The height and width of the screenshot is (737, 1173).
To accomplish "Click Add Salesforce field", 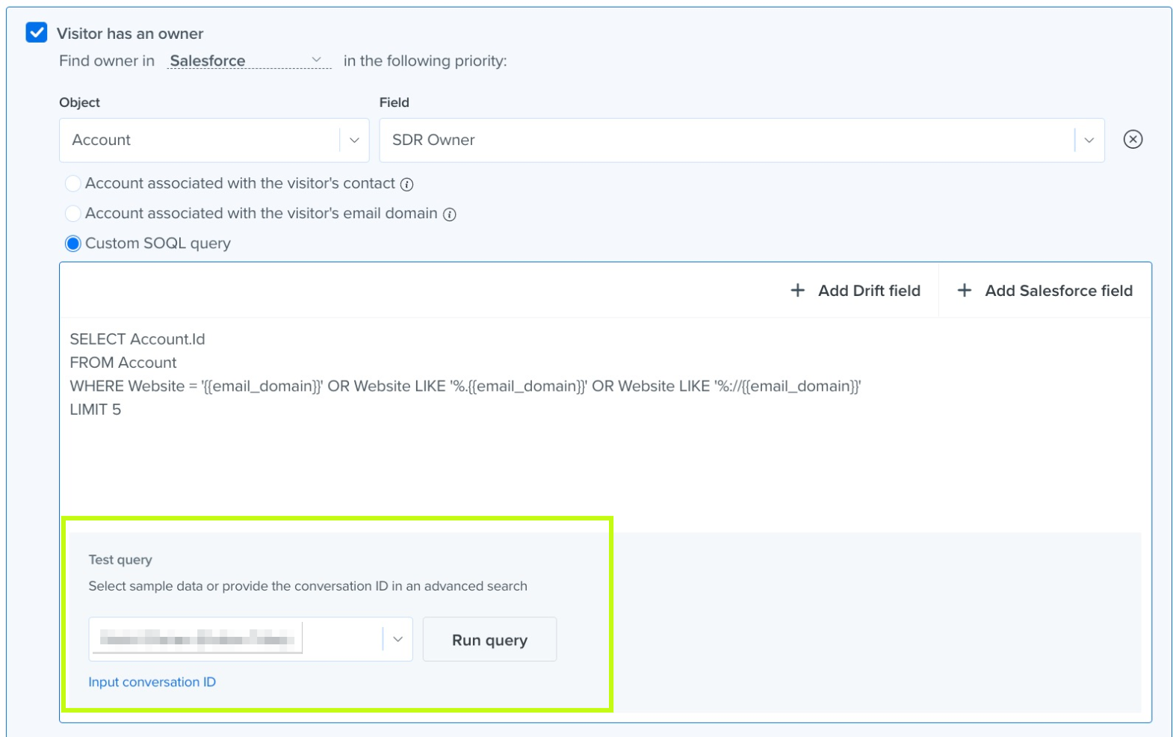I will (1044, 291).
